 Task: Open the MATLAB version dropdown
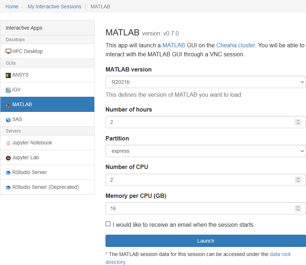pyautogui.click(x=205, y=82)
